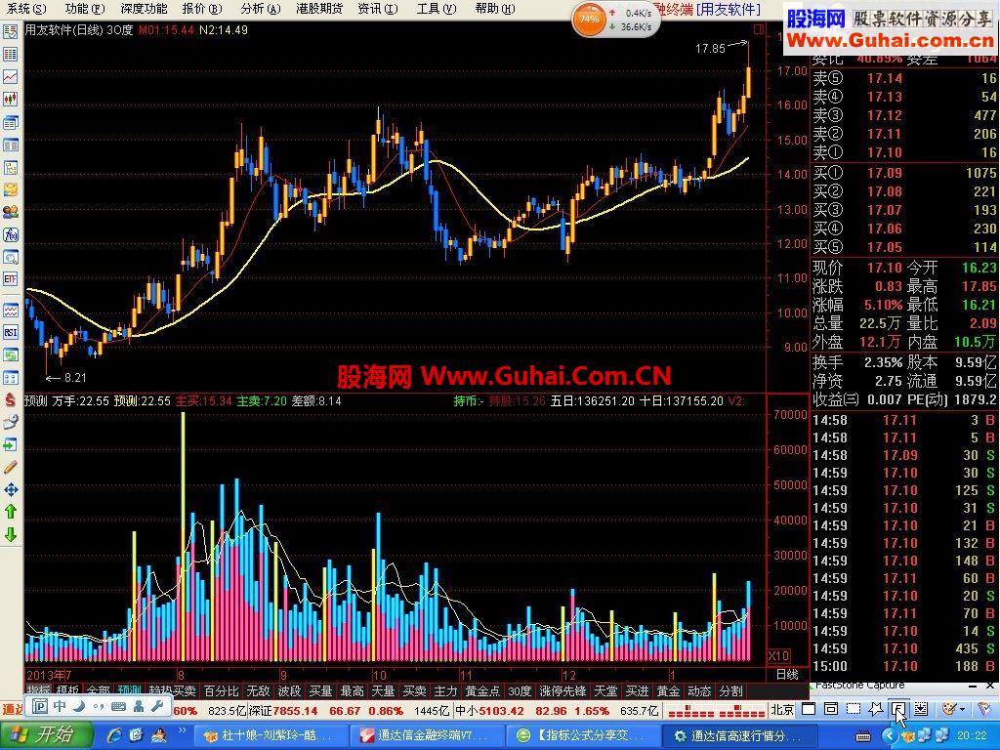Screen dimensions: 1000x750
Task: Select the 动态 indicator tab
Action: click(699, 690)
